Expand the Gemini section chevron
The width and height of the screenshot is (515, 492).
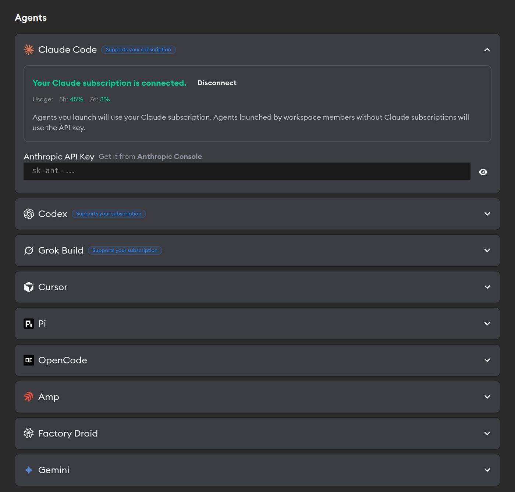(x=487, y=470)
